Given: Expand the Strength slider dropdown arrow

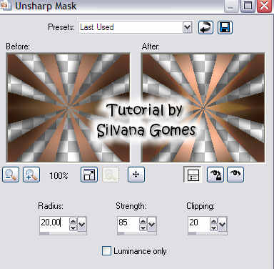Looking at the screenshot, I should [x=151, y=224].
